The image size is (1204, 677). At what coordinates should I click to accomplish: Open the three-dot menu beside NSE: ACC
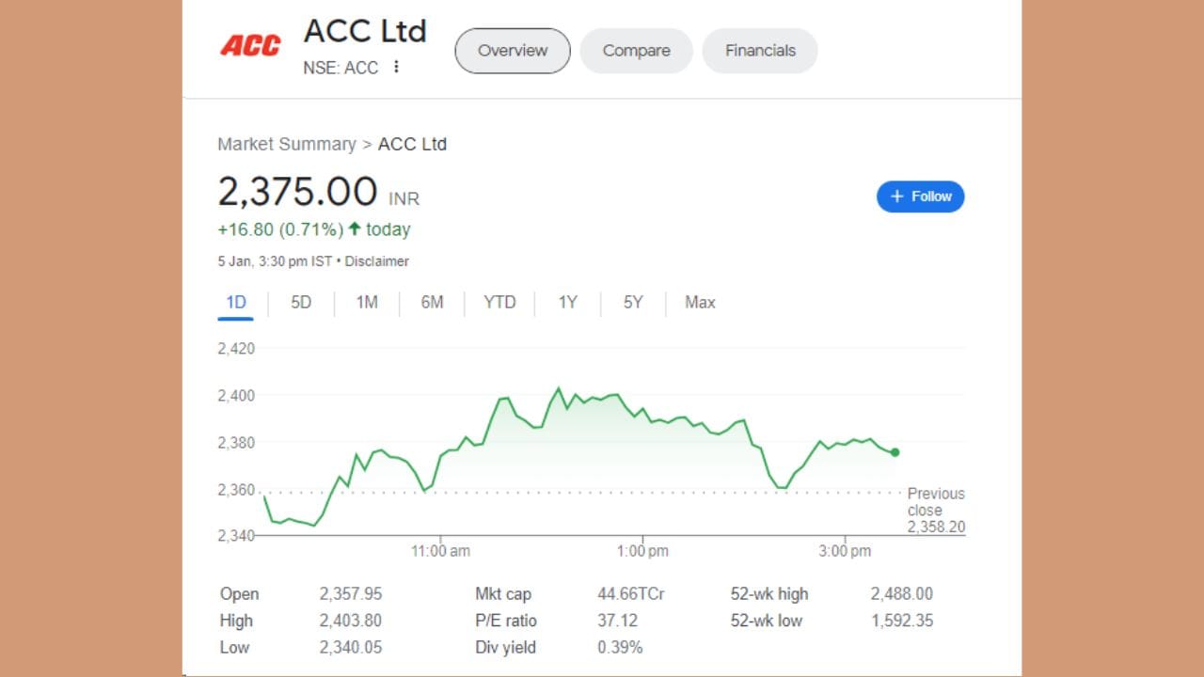click(397, 67)
